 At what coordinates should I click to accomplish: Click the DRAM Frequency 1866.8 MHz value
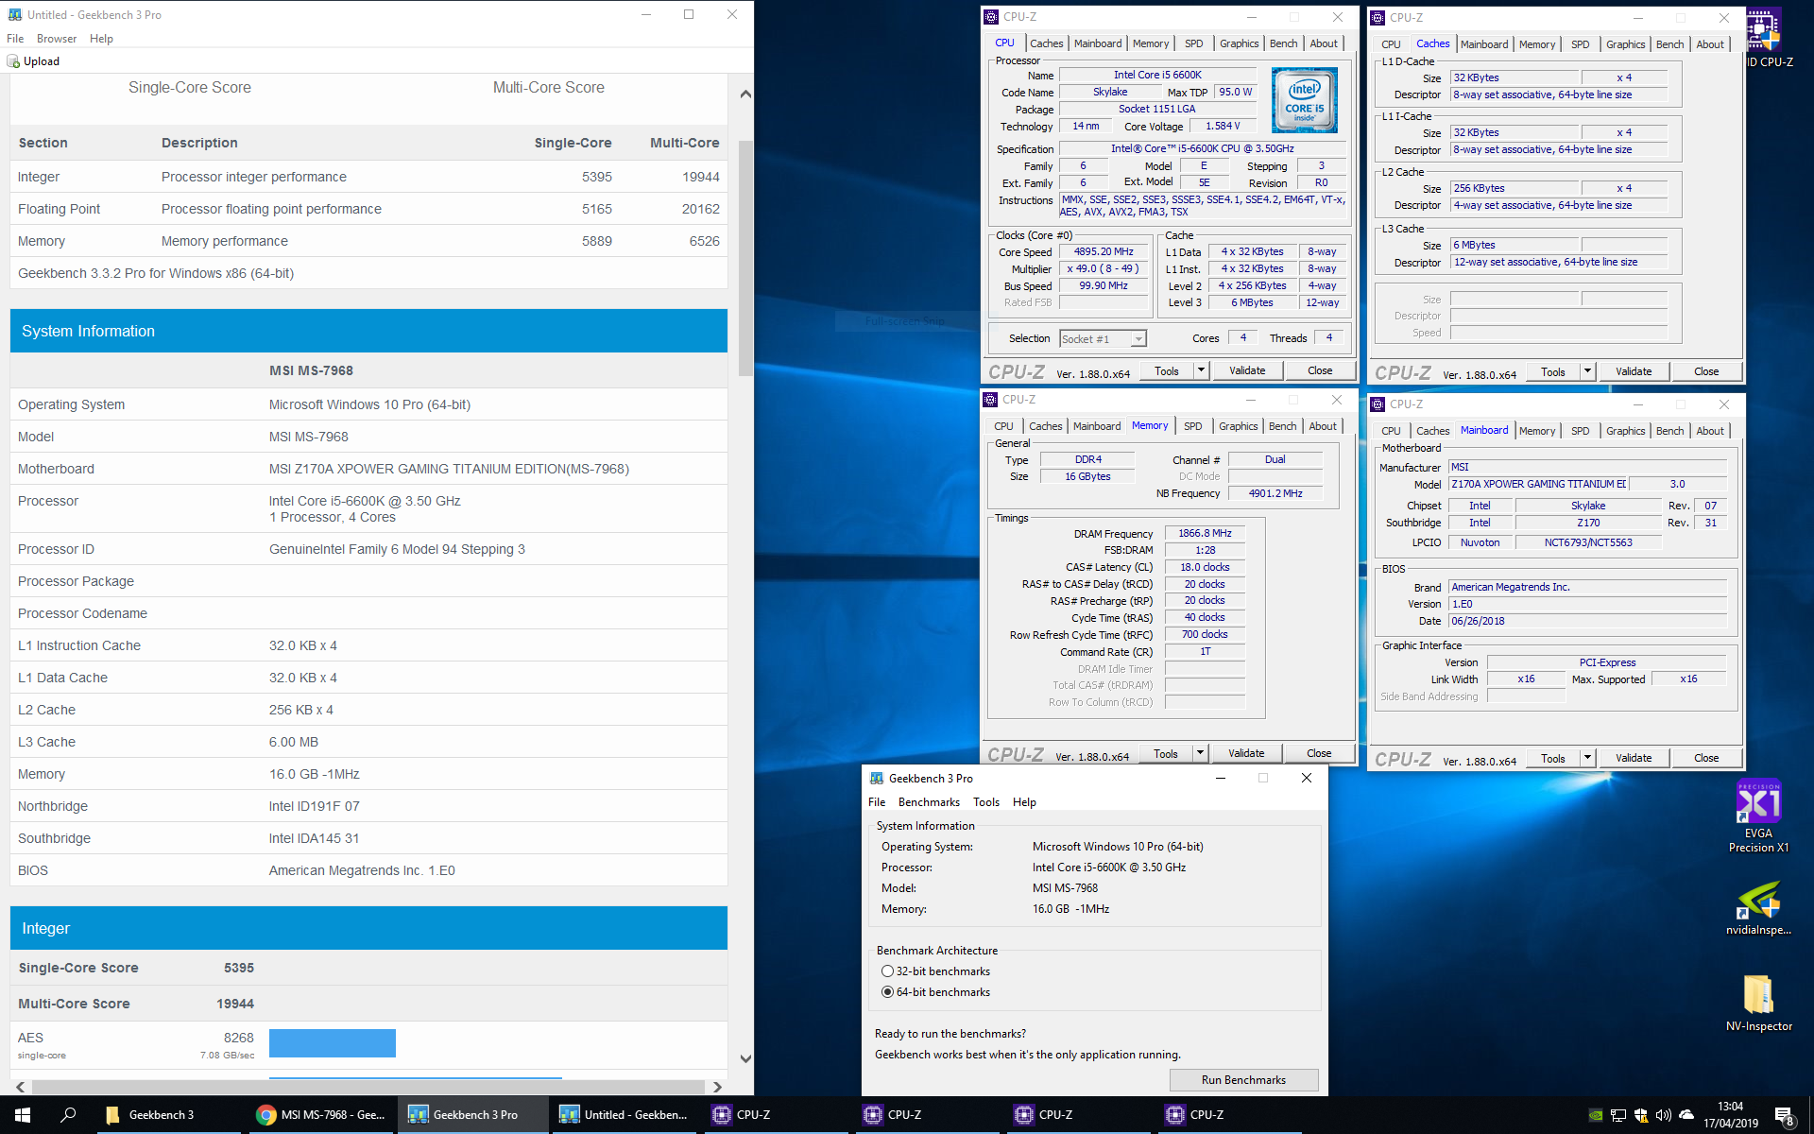click(x=1205, y=533)
